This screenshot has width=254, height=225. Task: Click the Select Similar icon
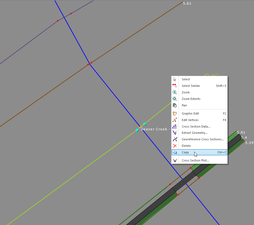[x=175, y=86]
